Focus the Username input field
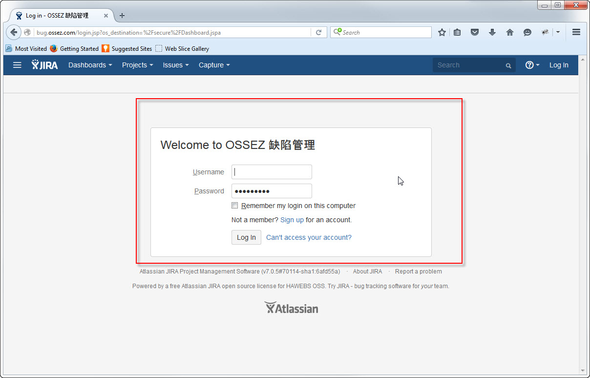The image size is (590, 378). (272, 172)
